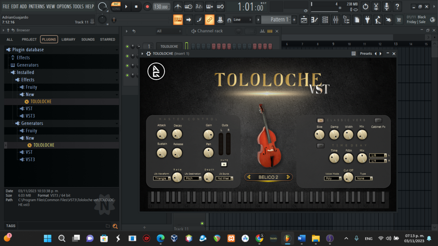The height and width of the screenshot is (246, 438).
Task: Click the browser search magnifier icon near TAGS
Action: tap(115, 226)
